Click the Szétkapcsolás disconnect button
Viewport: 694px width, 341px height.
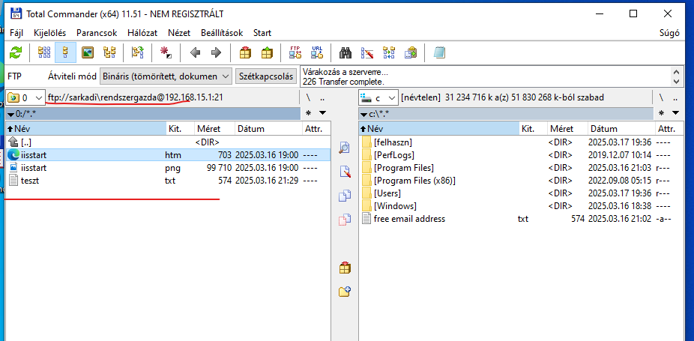265,76
